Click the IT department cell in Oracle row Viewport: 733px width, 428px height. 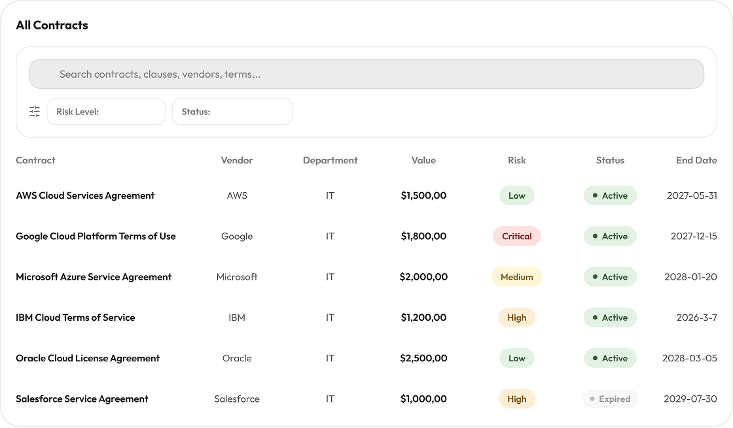coord(330,358)
